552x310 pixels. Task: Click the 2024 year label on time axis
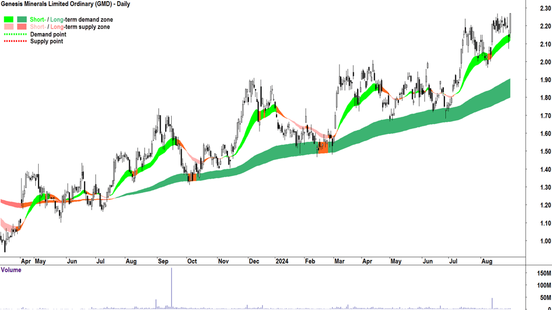(x=282, y=261)
